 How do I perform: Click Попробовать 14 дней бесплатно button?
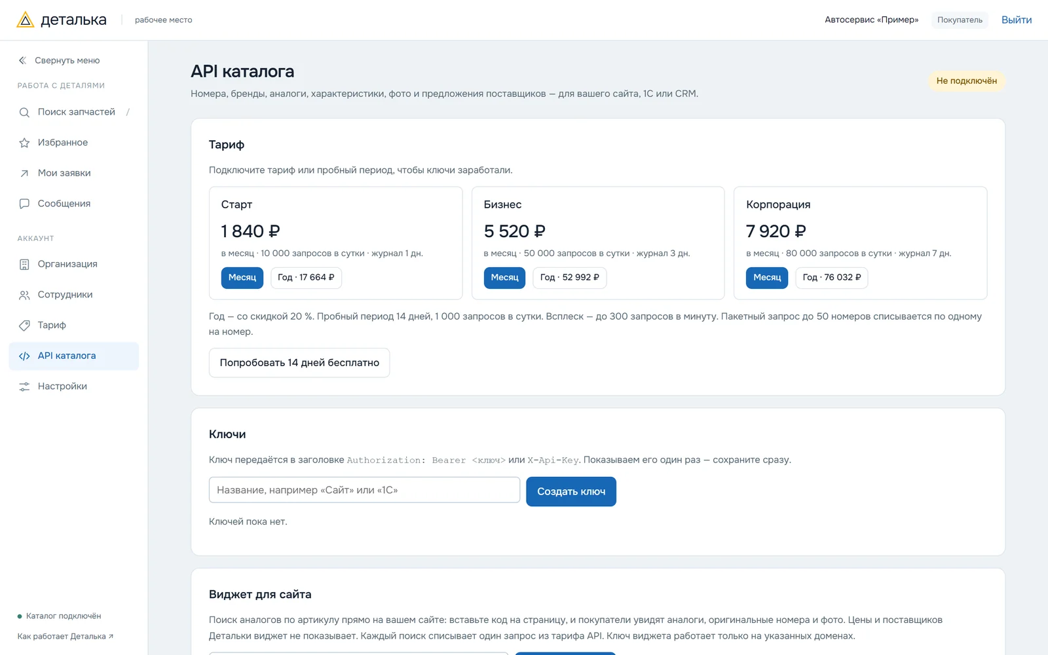tap(299, 363)
